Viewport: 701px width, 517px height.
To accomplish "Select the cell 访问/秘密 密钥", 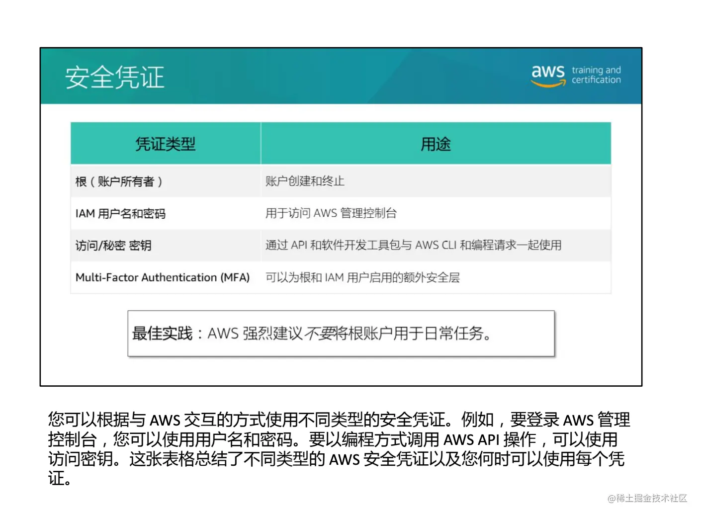I will point(166,245).
